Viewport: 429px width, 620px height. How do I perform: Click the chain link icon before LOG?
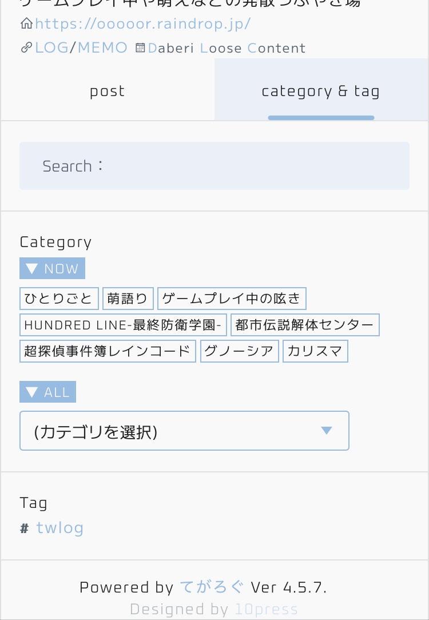click(x=26, y=48)
